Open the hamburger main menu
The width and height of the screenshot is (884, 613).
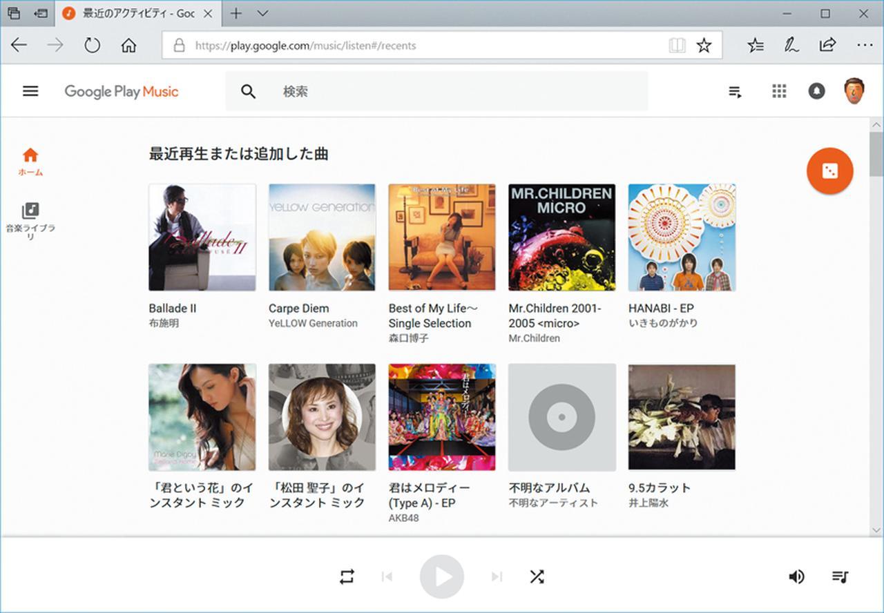pos(30,91)
